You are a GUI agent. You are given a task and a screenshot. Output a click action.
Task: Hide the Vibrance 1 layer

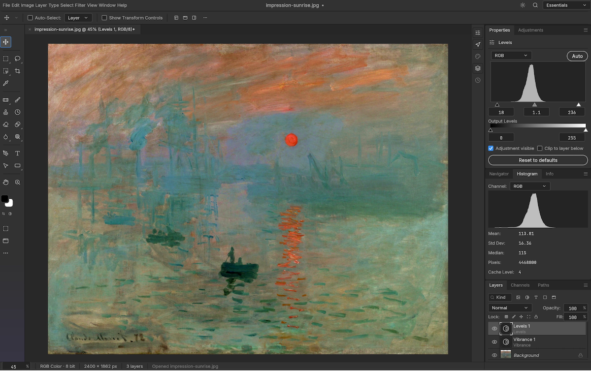[494, 342]
